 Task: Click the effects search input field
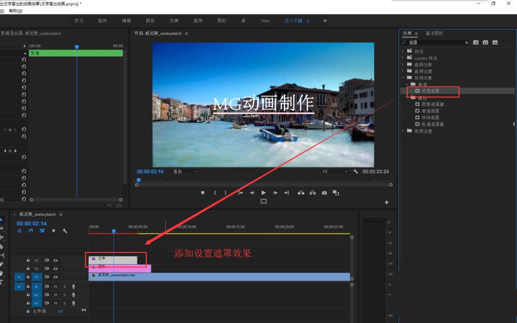click(x=435, y=42)
